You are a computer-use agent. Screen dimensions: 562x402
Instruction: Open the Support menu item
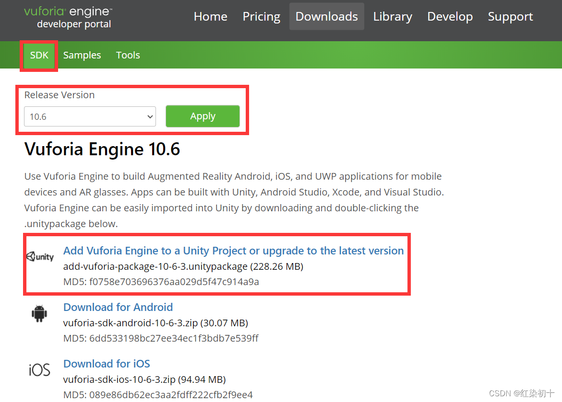[x=510, y=16]
